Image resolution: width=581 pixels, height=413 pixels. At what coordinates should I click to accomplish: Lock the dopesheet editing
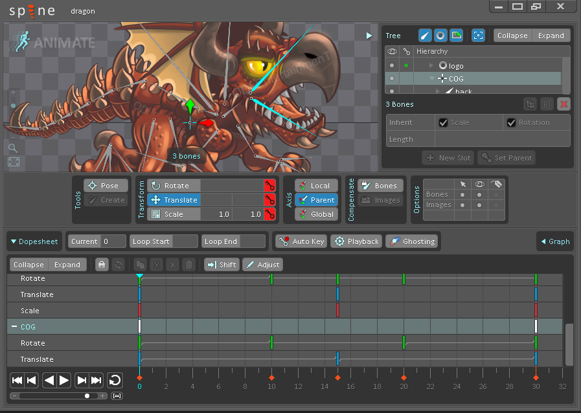coord(102,264)
